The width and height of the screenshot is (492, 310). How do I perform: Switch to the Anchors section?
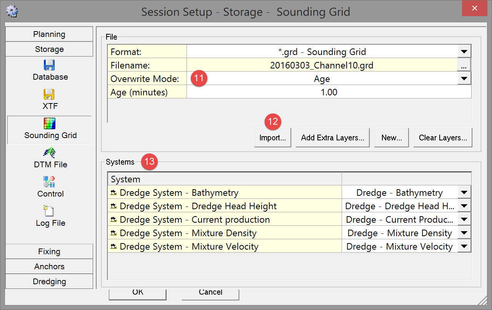click(49, 267)
